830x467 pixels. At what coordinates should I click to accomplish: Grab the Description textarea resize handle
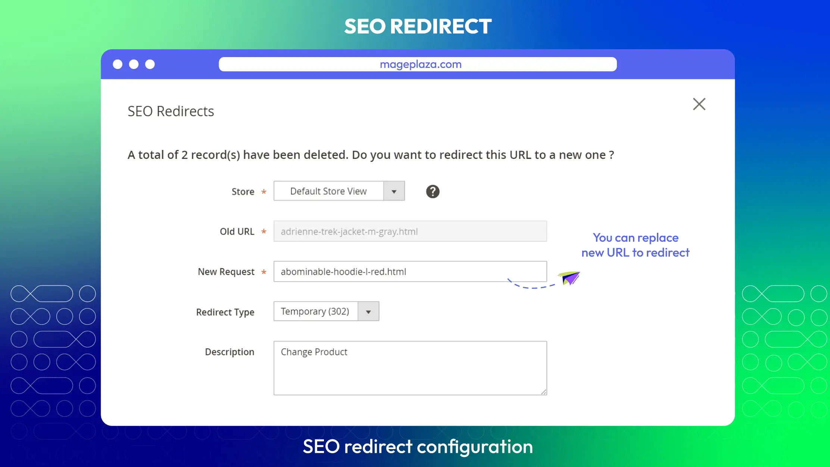[x=544, y=392]
